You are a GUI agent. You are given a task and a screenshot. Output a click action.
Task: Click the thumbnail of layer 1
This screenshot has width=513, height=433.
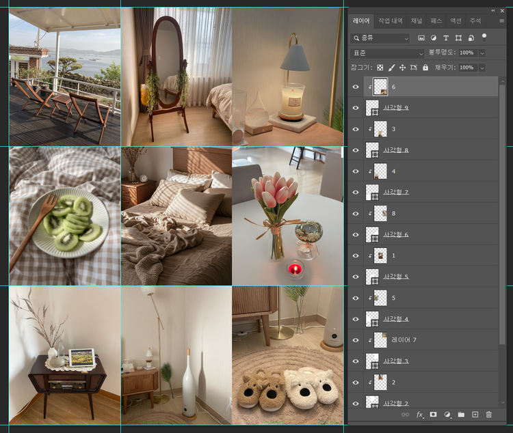click(380, 255)
